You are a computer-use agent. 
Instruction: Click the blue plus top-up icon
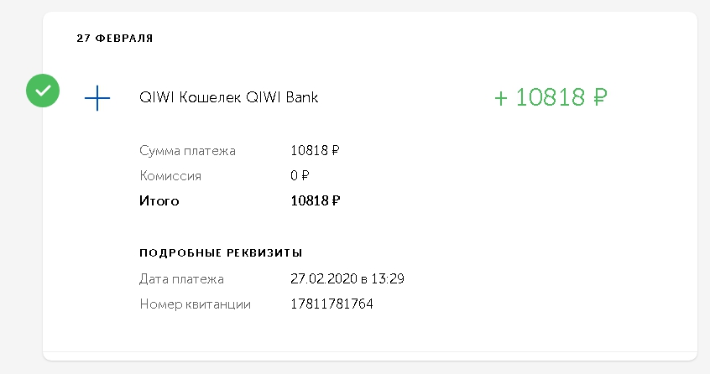coord(97,98)
